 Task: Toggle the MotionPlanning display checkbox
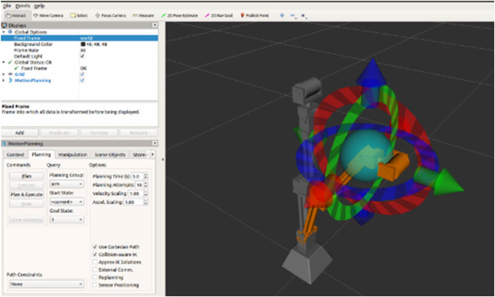82,80
